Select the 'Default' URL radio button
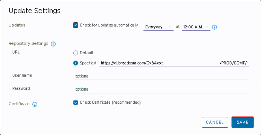Viewport: 261px width, 135px height. click(76, 53)
